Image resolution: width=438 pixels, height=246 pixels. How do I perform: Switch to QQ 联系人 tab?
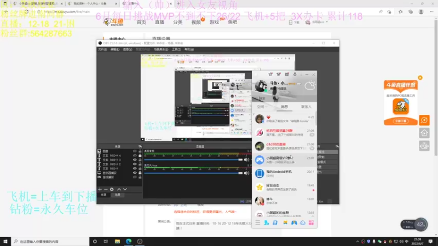click(x=306, y=107)
